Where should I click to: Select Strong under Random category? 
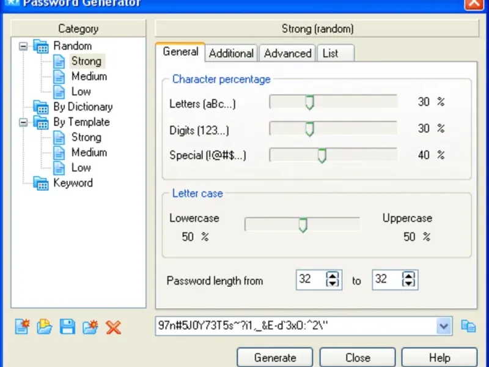coord(86,61)
